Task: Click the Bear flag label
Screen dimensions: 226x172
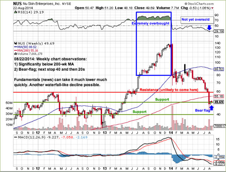Action: [x=202, y=110]
